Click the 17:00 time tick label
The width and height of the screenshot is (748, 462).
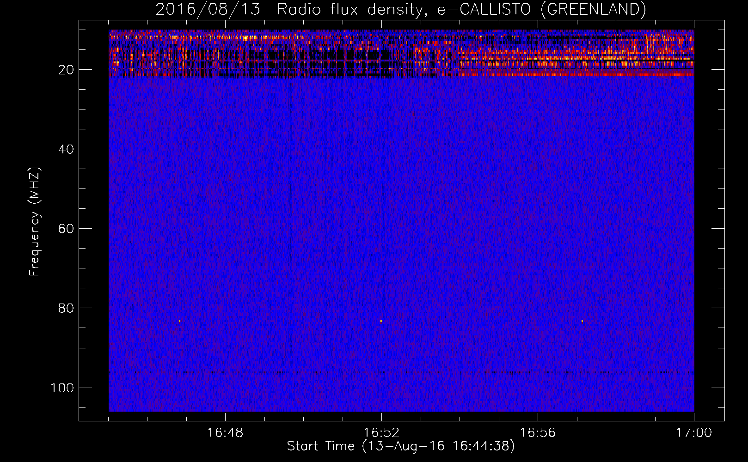point(694,432)
